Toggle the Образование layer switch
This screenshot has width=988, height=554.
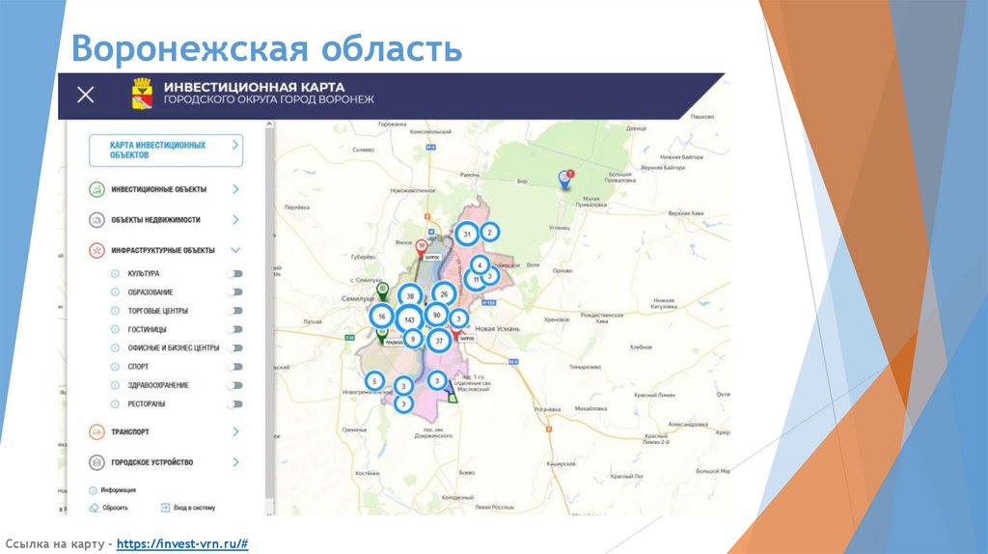[235, 291]
